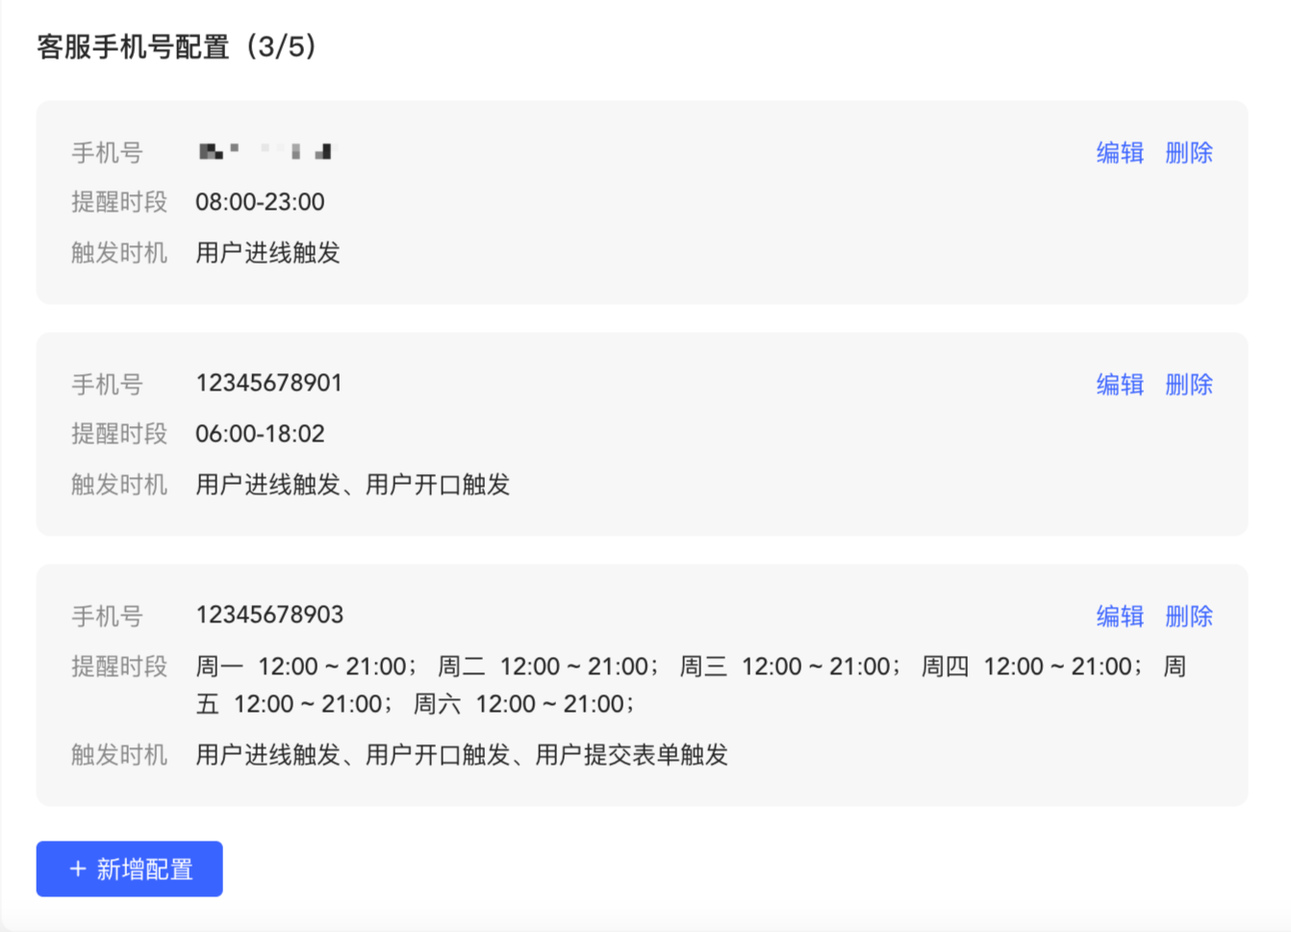Screen dimensions: 1291x932
Task: Delete the 12345678903 configuration
Action: (x=1189, y=616)
